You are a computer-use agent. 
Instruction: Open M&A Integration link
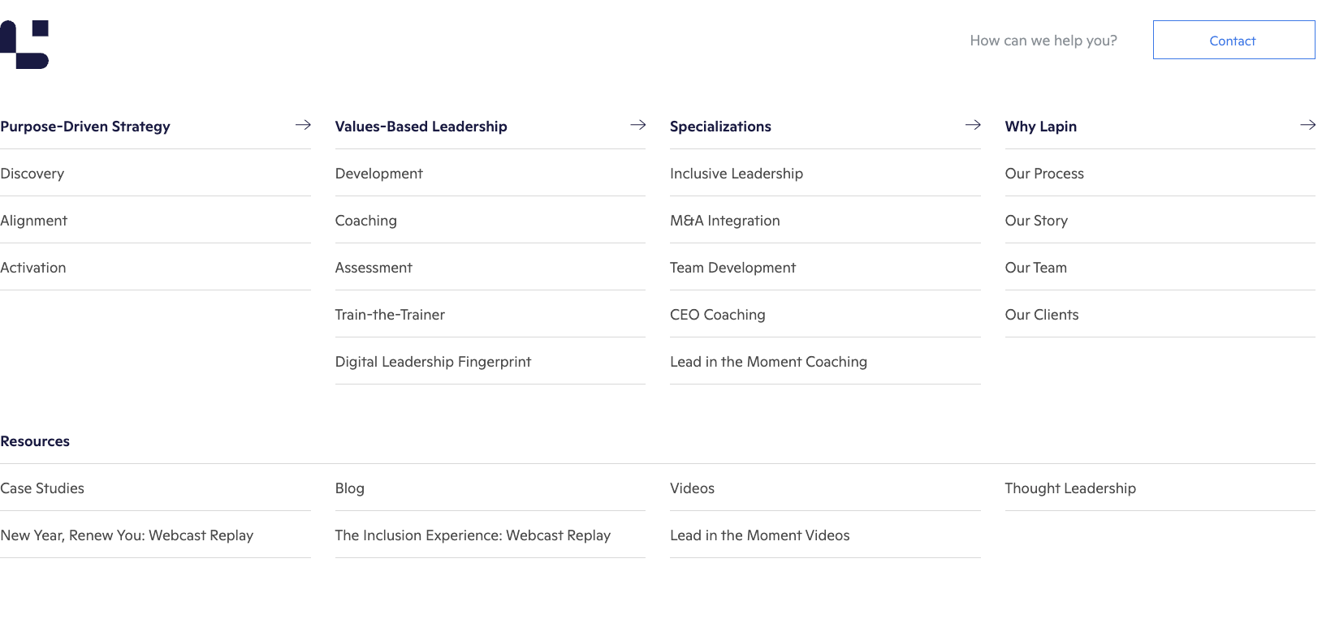tap(725, 221)
